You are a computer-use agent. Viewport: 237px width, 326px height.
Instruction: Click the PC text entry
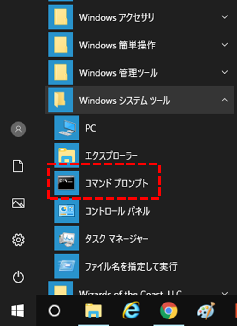pos(90,128)
